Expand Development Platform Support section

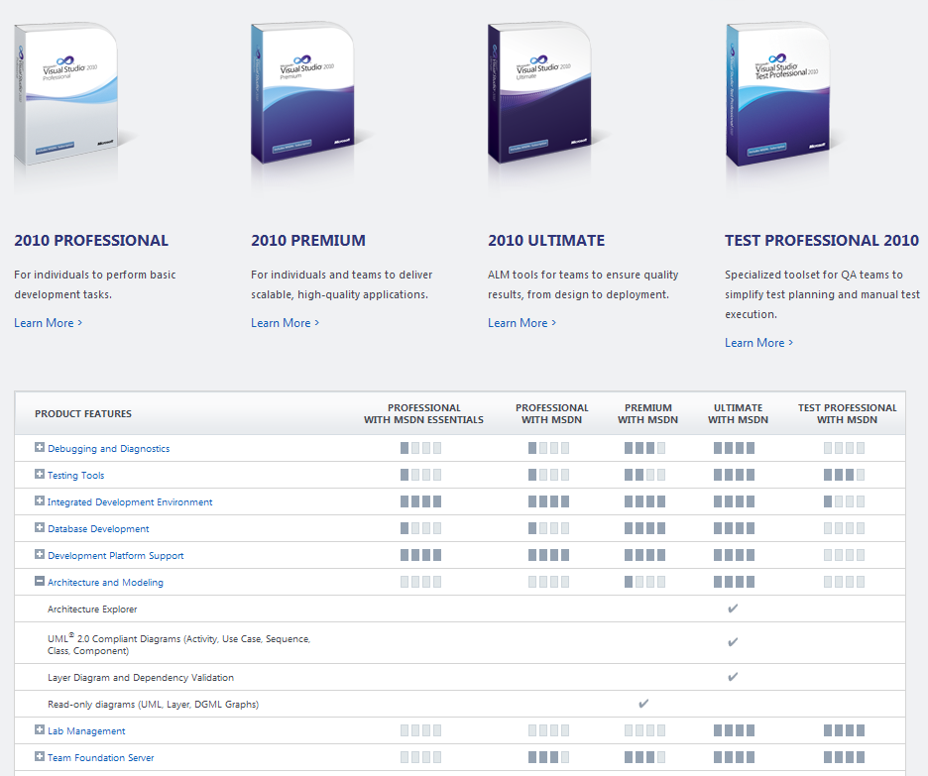(x=40, y=554)
